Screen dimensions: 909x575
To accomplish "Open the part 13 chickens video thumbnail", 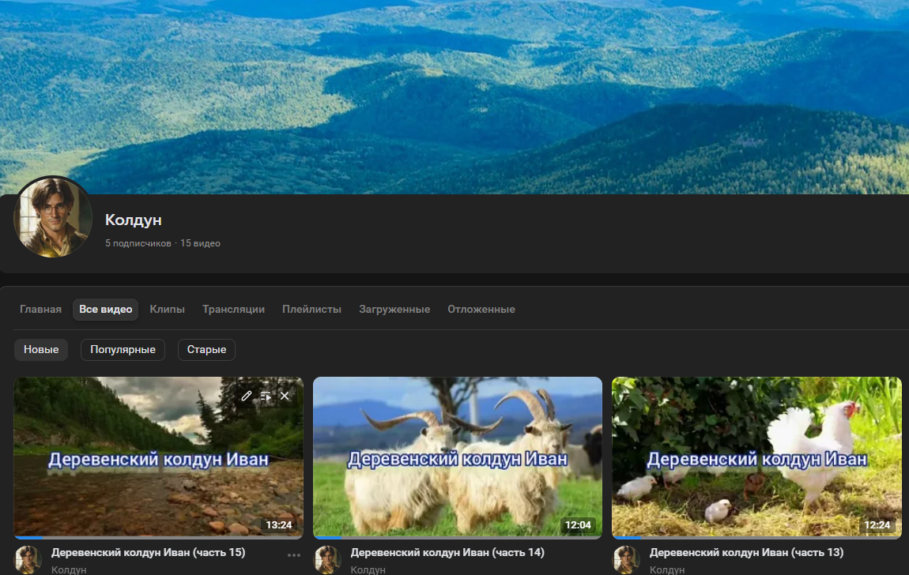I will [756, 457].
